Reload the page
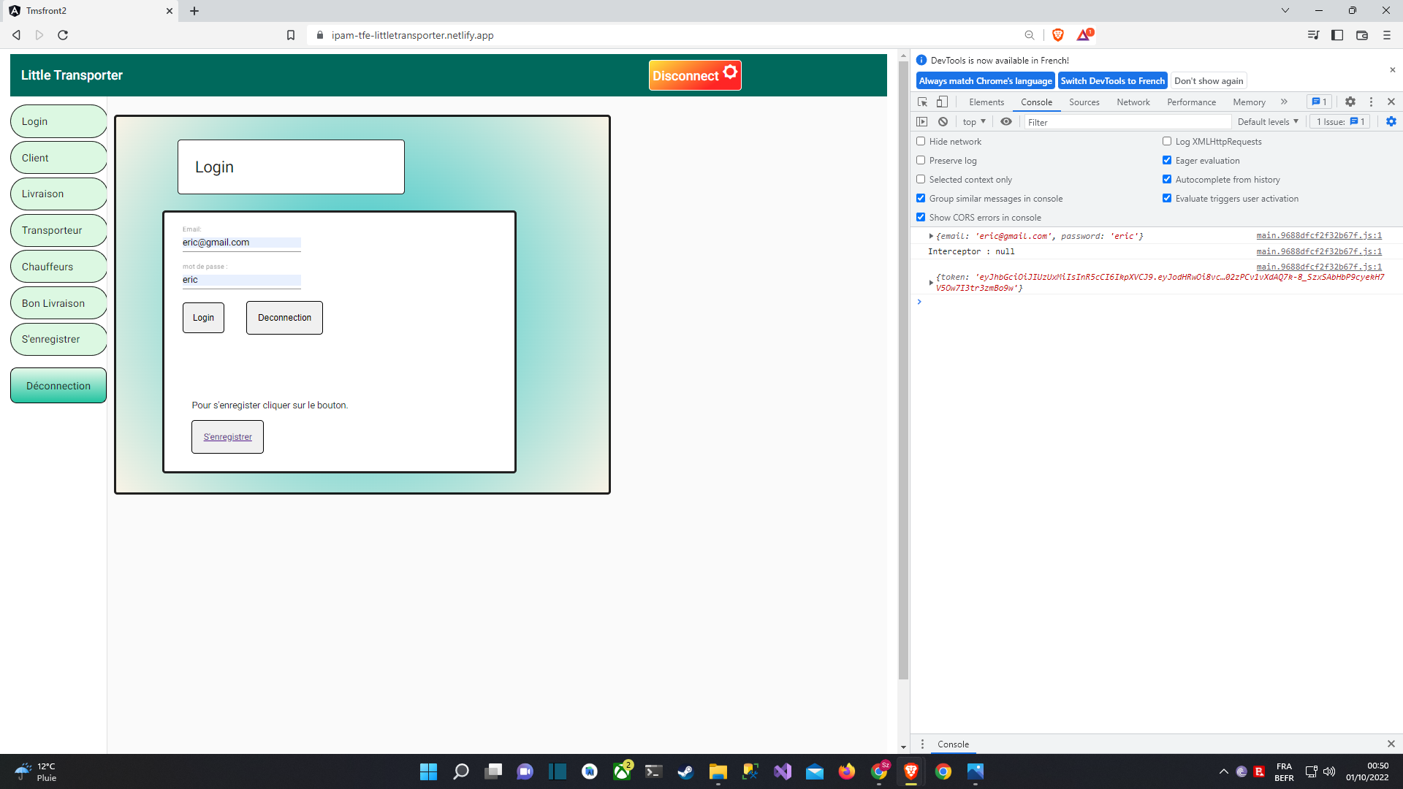This screenshot has width=1403, height=789. 63,35
